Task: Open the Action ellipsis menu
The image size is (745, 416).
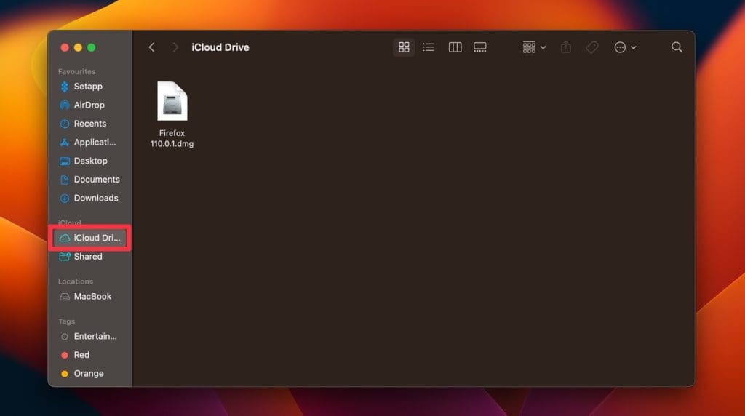Action: tap(625, 47)
